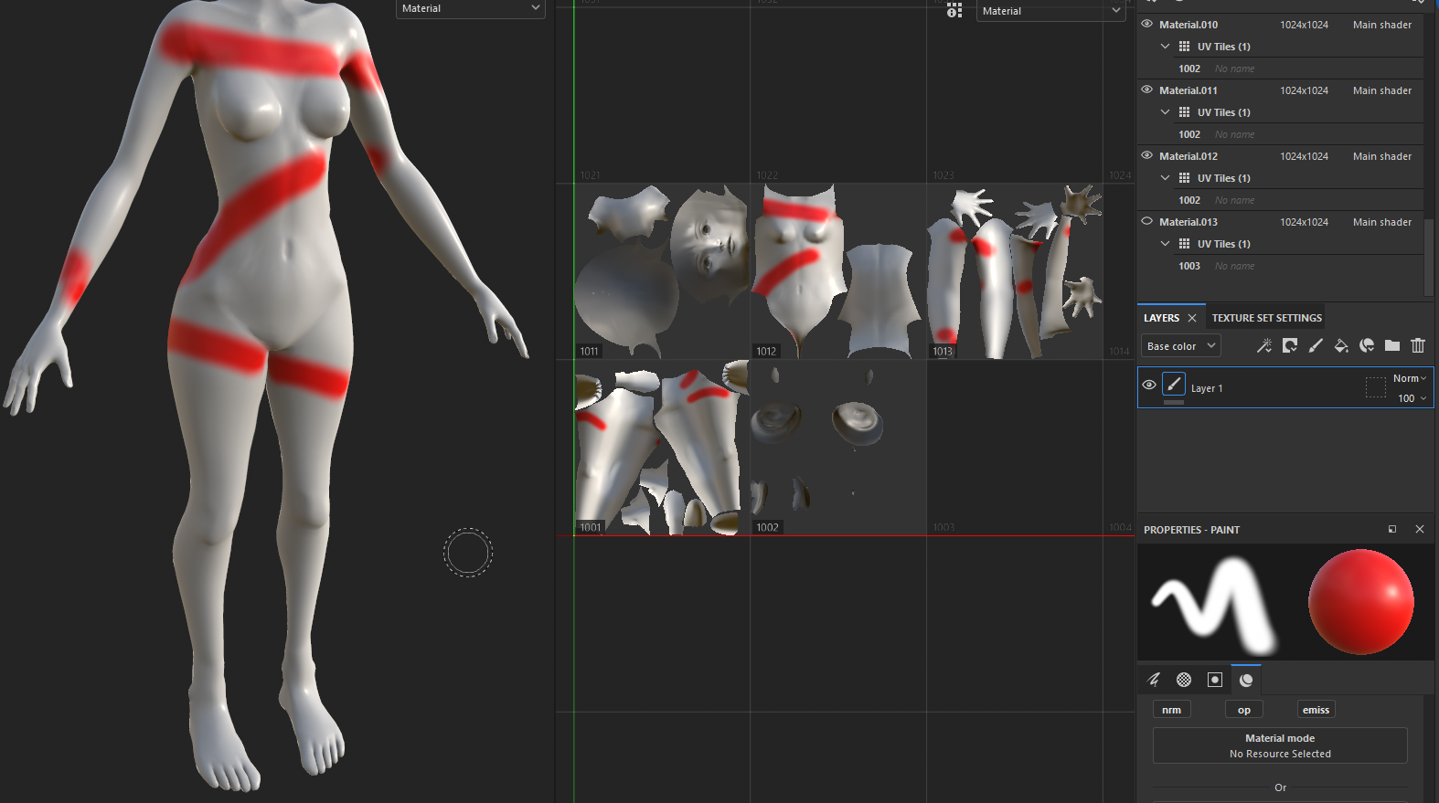1439x803 pixels.
Task: Open the material sphere tab icon
Action: 1246,680
